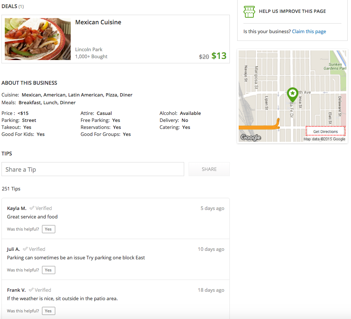The width and height of the screenshot is (351, 319).
Task: Click verified checkmark beside Juli A.
Action: tap(25, 249)
